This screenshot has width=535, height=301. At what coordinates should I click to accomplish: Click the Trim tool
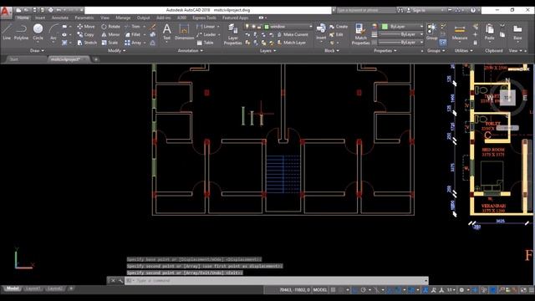[132, 26]
